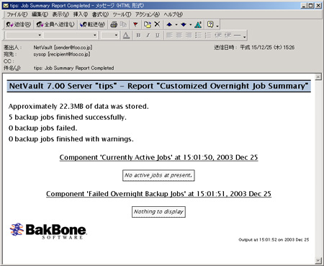This screenshot has height=266, width=324.
Task: Open the 挿入(I) menu
Action: pos(81,14)
